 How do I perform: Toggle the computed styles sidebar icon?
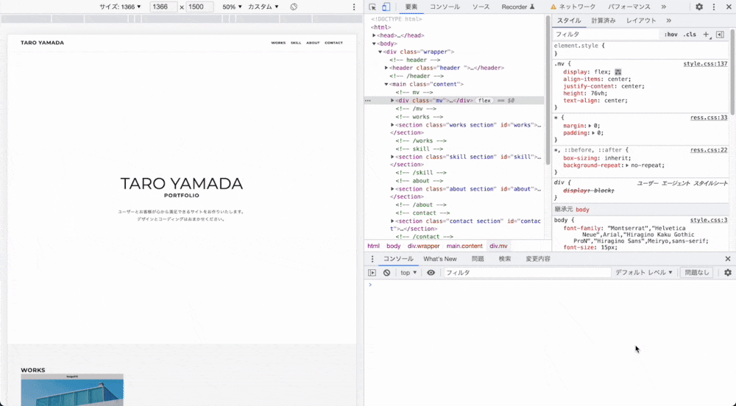click(x=720, y=35)
